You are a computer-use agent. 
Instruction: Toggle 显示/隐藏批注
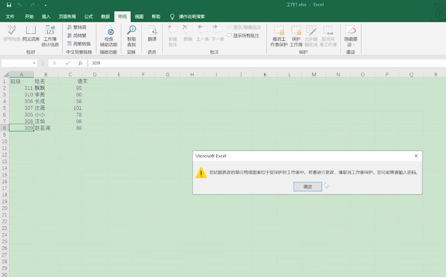pyautogui.click(x=244, y=27)
